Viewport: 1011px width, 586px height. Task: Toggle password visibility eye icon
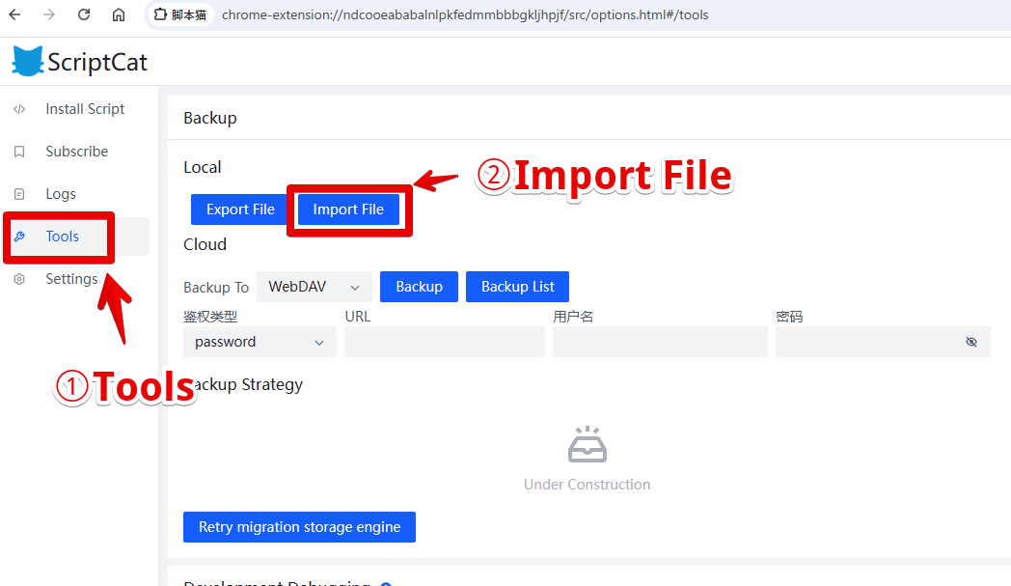971,342
